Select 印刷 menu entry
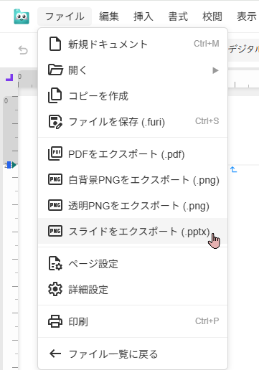Image resolution: width=259 pixels, height=370 pixels. tap(133, 321)
